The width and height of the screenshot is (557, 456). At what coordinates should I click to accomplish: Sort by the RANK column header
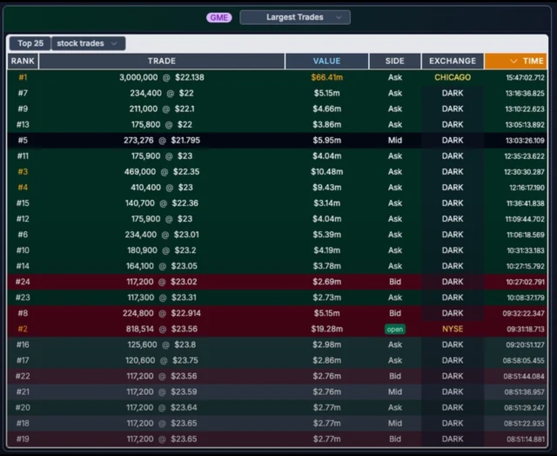(x=23, y=61)
